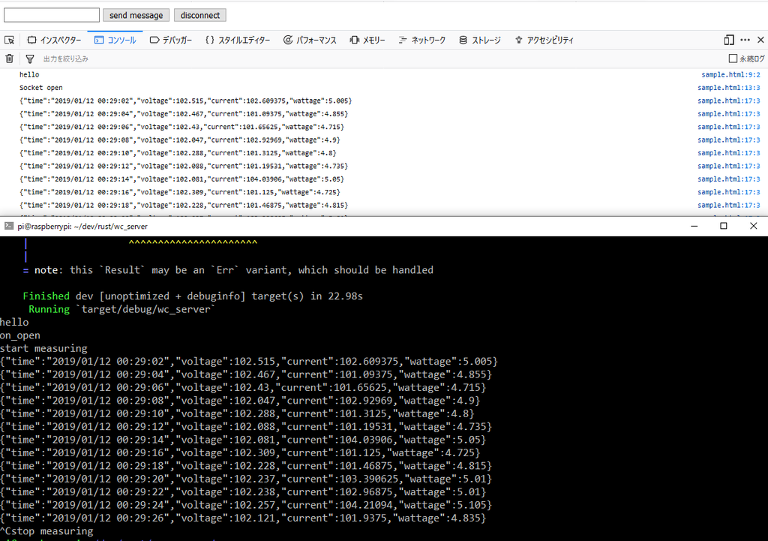Toggle responsive design mode

tap(728, 39)
